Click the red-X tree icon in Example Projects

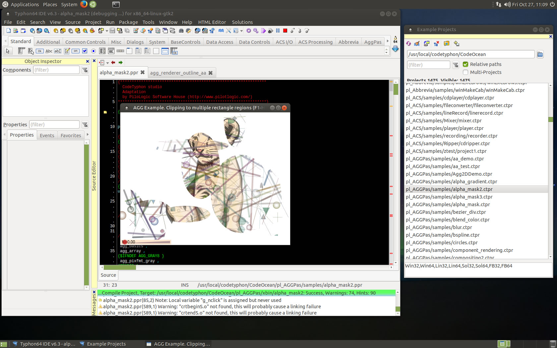[436, 43]
